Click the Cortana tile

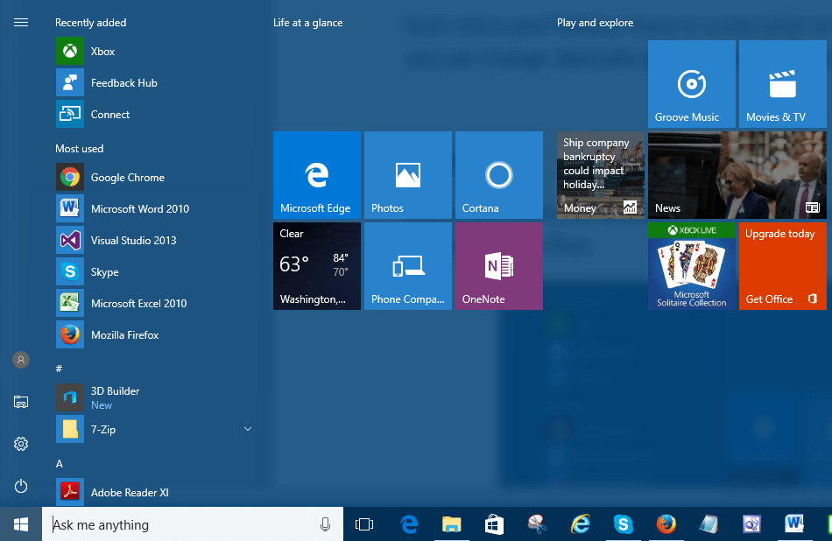coord(498,175)
